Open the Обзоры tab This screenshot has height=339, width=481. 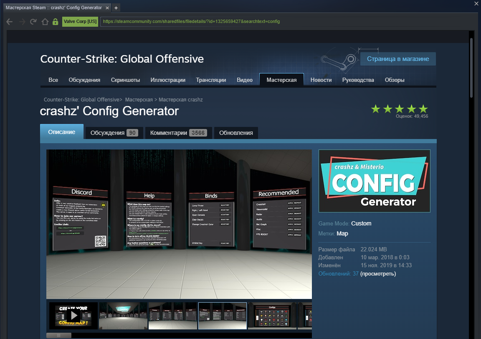click(x=395, y=80)
